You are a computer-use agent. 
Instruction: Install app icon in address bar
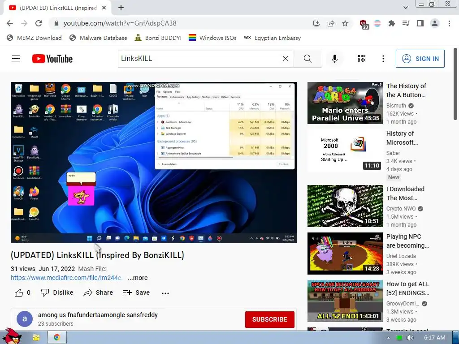[316, 23]
